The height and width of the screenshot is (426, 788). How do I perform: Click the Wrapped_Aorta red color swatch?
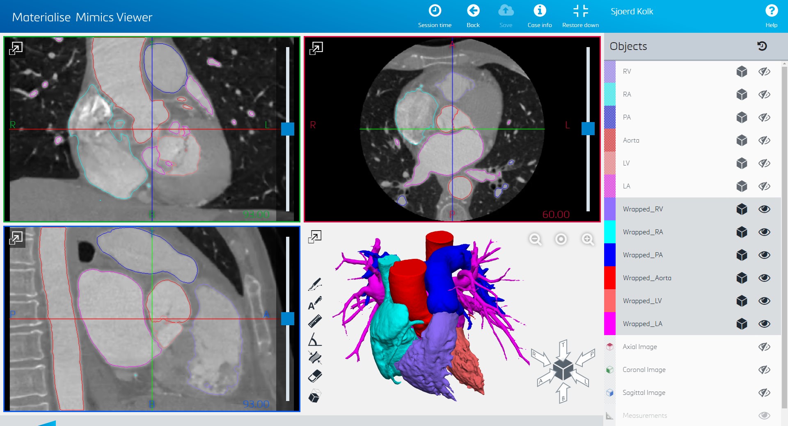pos(610,278)
